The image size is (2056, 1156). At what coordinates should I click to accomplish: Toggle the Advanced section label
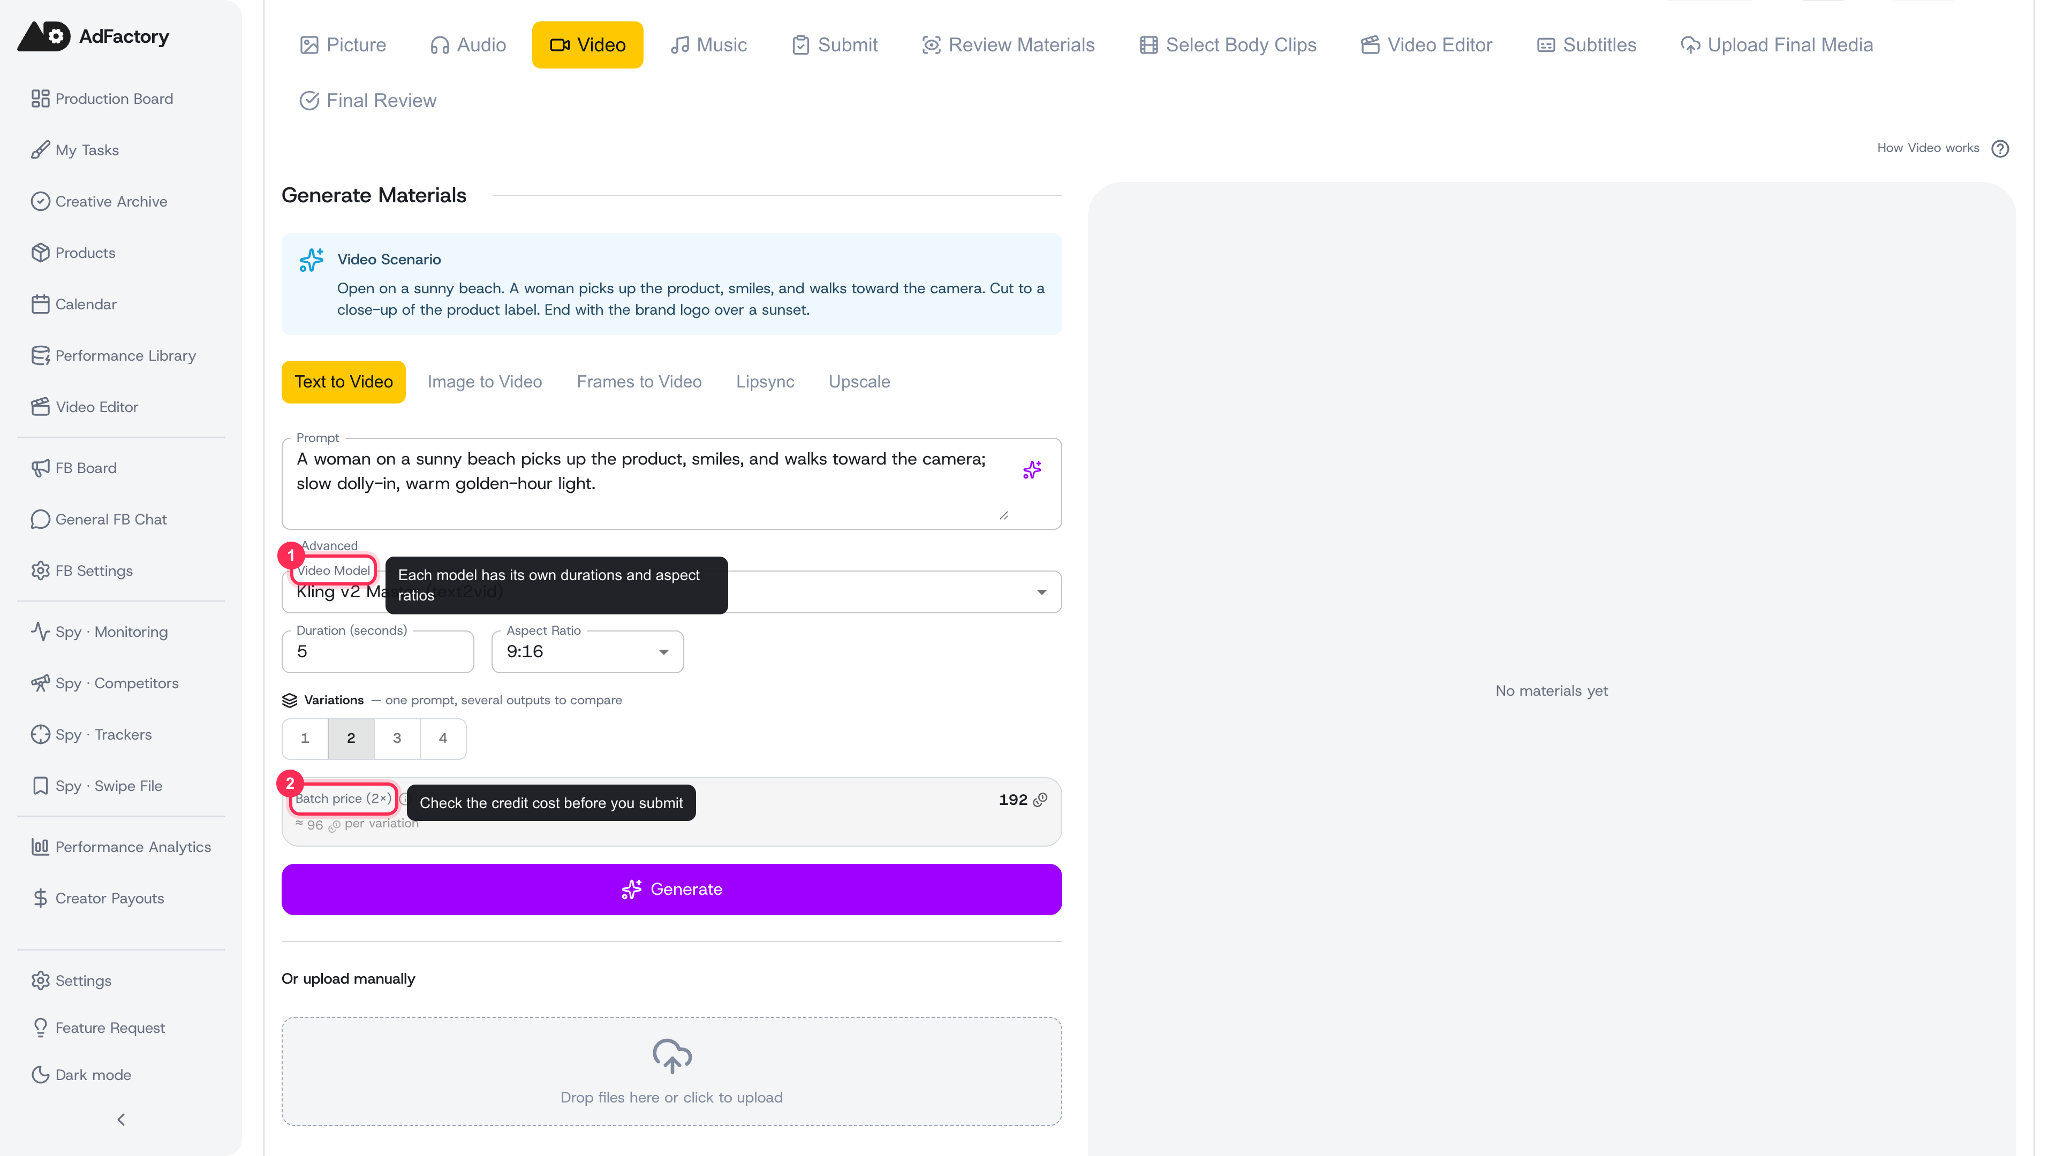[330, 546]
